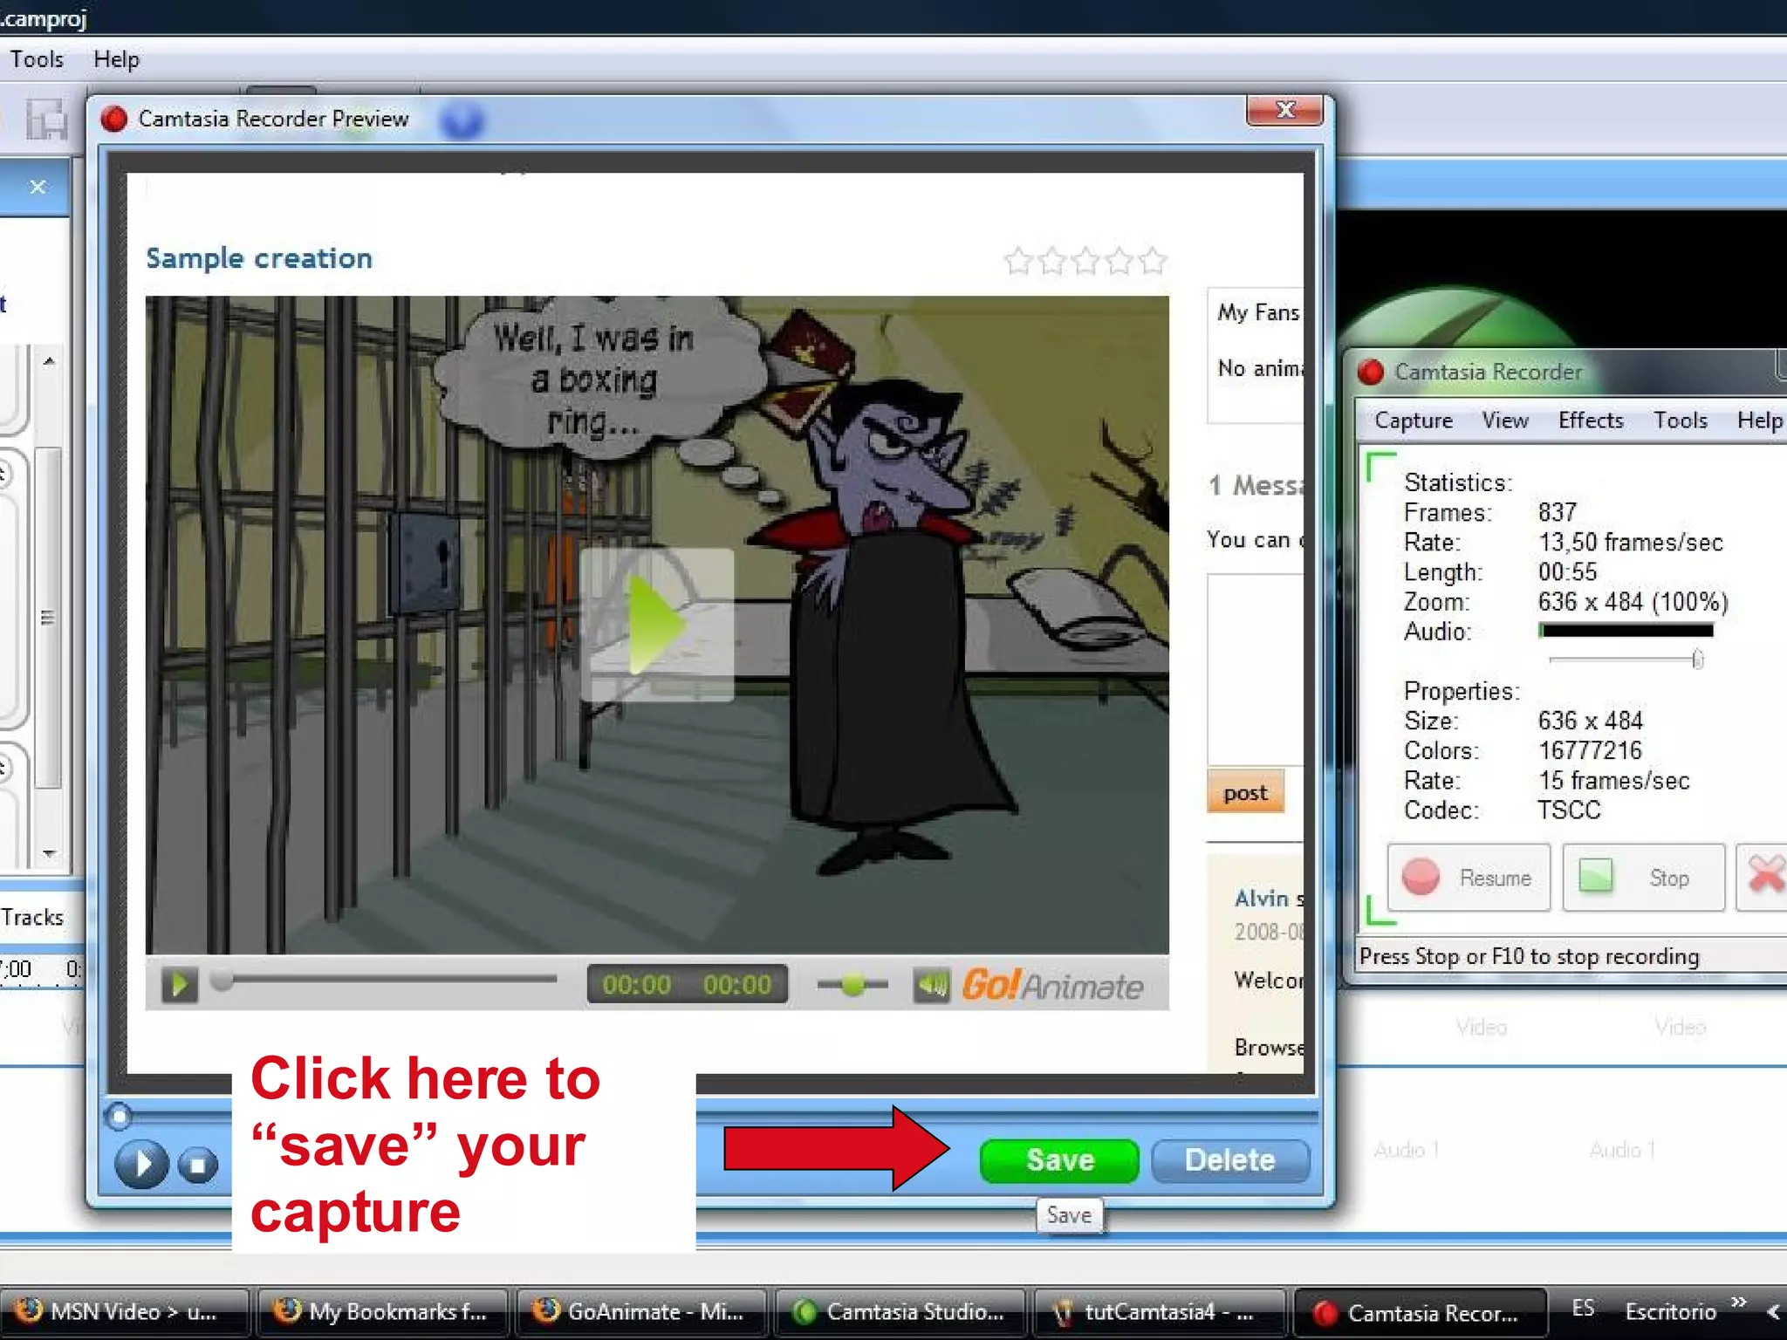Expand the Escritorio toolbar chevron
The height and width of the screenshot is (1340, 1787).
point(1739,1302)
